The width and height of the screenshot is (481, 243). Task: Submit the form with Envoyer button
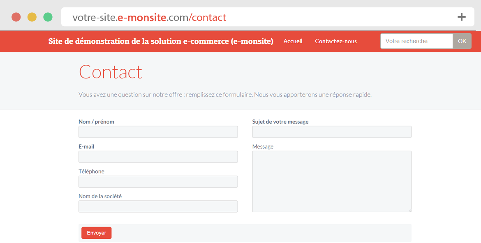tap(96, 233)
